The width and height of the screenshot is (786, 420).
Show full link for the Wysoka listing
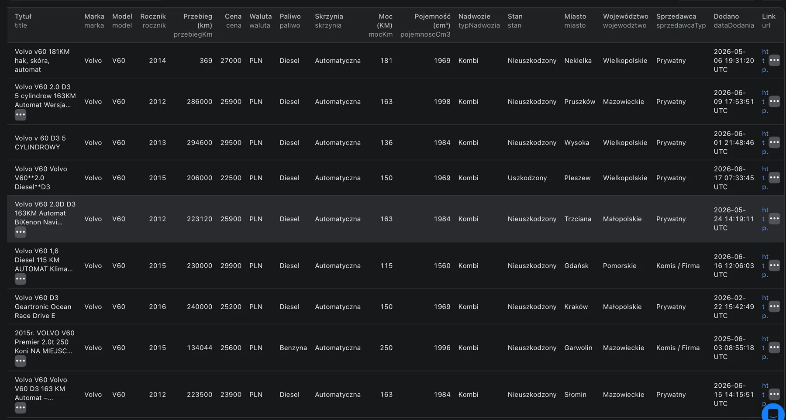click(774, 142)
